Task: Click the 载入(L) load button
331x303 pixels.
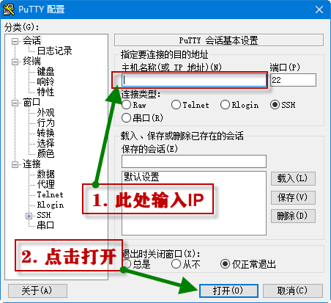Action: pyautogui.click(x=293, y=178)
